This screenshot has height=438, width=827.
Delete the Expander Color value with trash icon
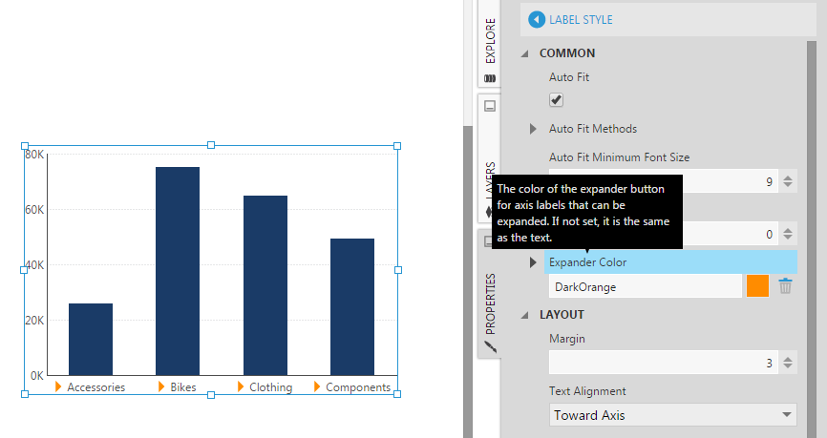pos(785,286)
